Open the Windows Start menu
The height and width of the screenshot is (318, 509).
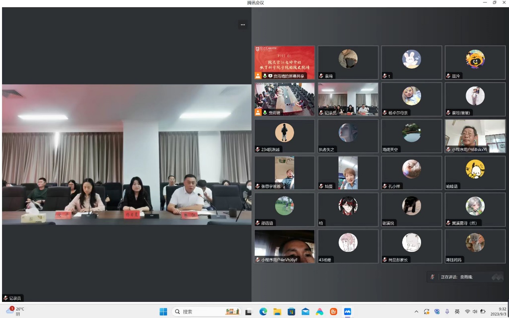(x=163, y=312)
